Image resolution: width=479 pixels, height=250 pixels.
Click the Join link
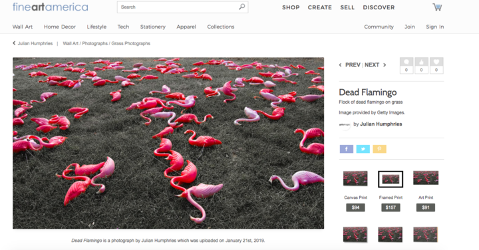410,27
